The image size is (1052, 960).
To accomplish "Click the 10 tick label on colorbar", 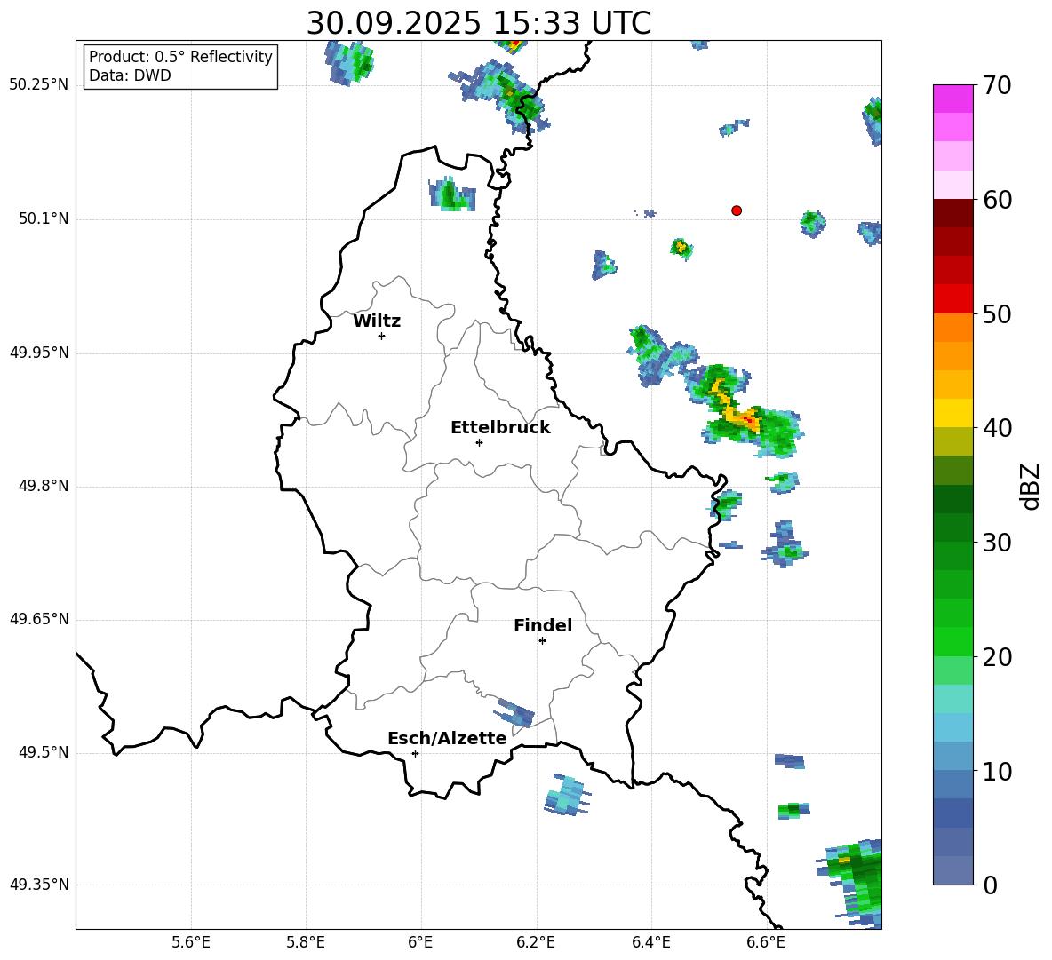I will [996, 772].
